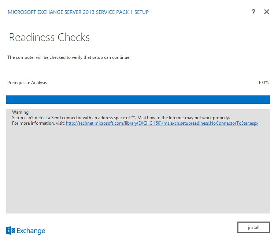
Task: Open the technet NoConnectorToStar link
Action: coord(162,123)
